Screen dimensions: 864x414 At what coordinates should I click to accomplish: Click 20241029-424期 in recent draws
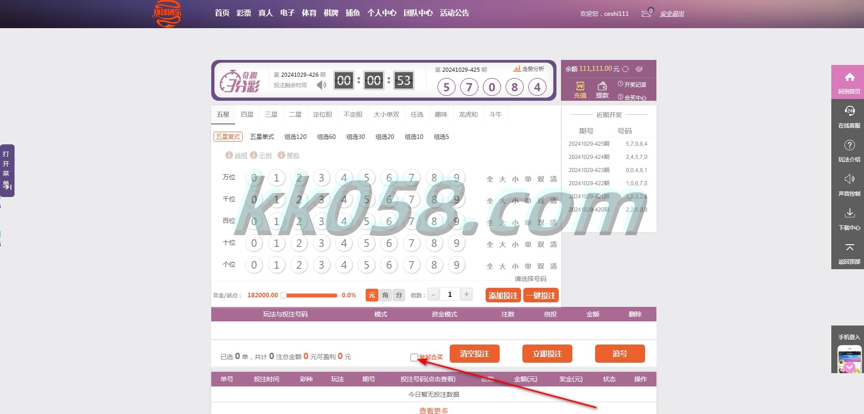tap(589, 157)
